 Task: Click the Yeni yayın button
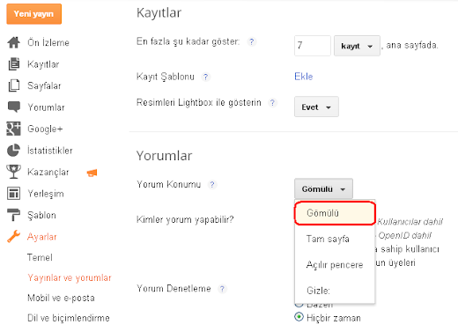click(33, 14)
